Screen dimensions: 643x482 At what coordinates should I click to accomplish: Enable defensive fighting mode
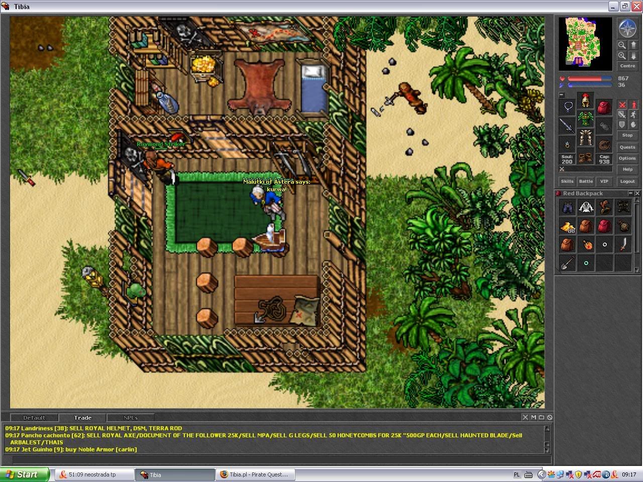622,125
